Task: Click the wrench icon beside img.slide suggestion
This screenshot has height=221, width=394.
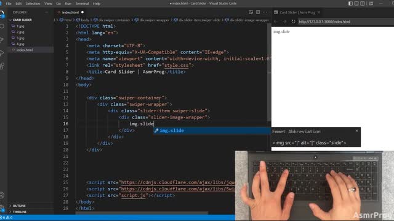Action: [156, 131]
